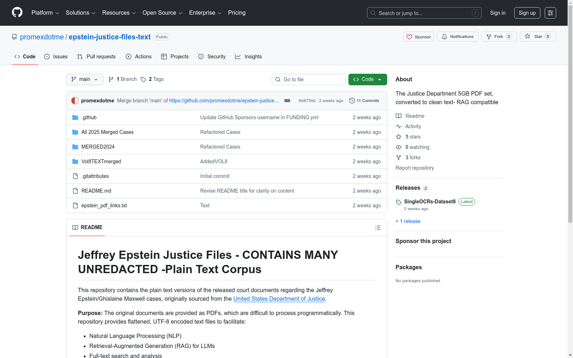Image resolution: width=573 pixels, height=358 pixels.
Task: Switch to the Issues tab
Action: pos(56,57)
